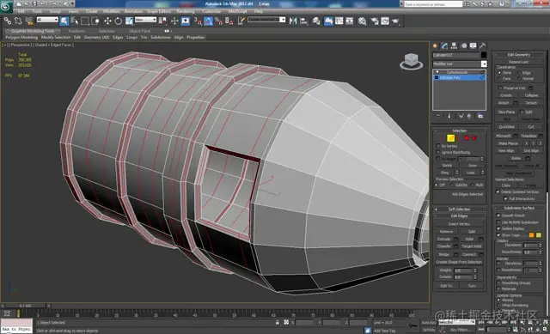The width and height of the screenshot is (550, 334).
Task: Open the Graph Editors menu
Action: [x=158, y=11]
